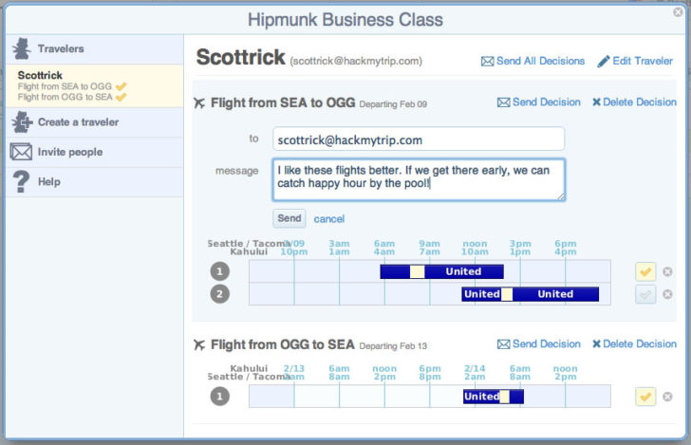
Task: Click pencil icon beside Edit Traveler
Action: 604,62
